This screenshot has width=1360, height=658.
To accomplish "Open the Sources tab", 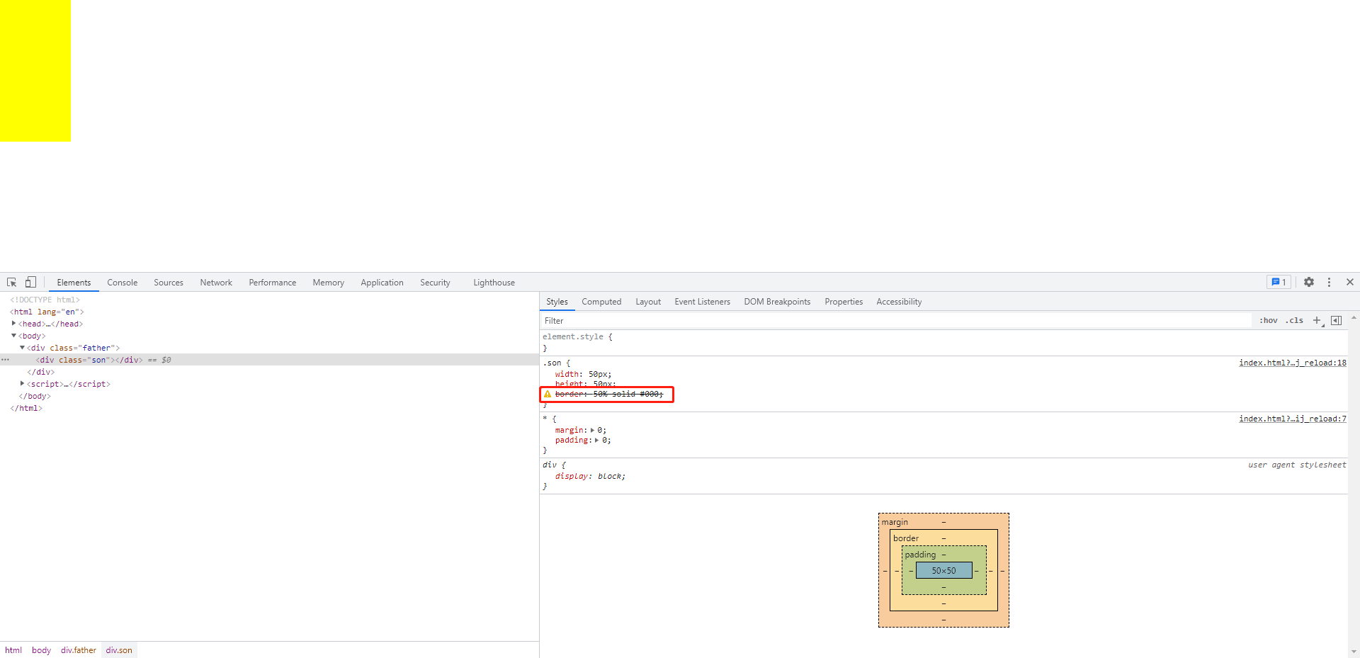I will point(169,283).
